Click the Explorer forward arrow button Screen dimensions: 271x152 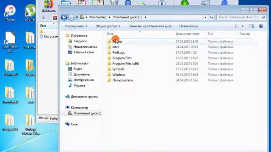(x=72, y=17)
